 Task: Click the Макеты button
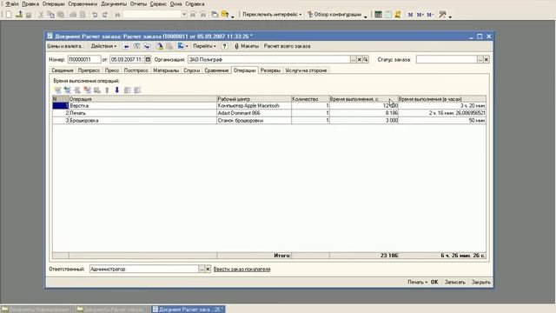point(247,46)
